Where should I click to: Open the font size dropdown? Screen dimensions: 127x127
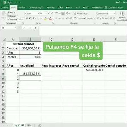point(46,14)
